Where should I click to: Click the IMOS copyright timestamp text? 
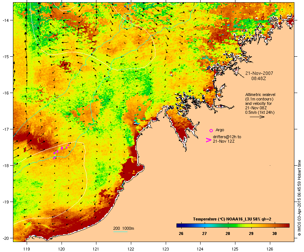[x=299, y=198]
